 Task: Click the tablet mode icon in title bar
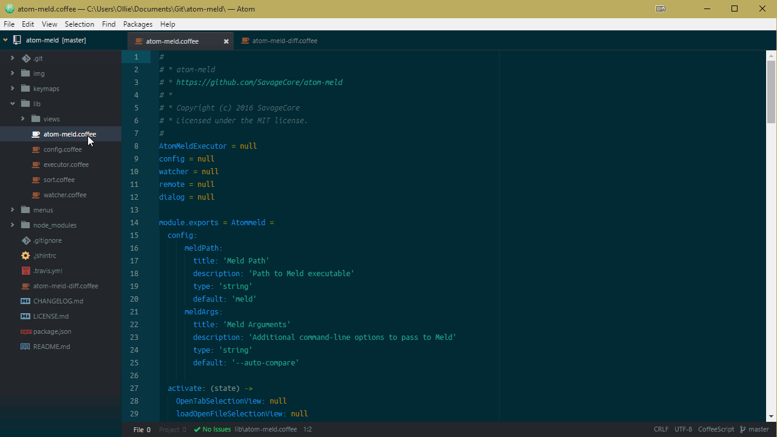[x=660, y=8]
